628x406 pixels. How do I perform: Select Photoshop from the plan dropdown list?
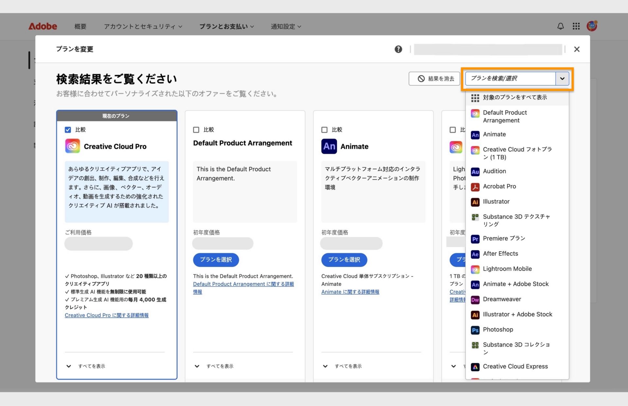(497, 330)
